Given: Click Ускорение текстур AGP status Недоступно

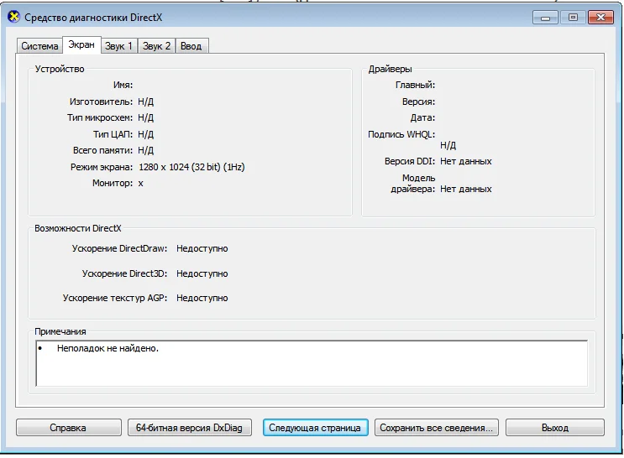Looking at the screenshot, I should coord(202,298).
